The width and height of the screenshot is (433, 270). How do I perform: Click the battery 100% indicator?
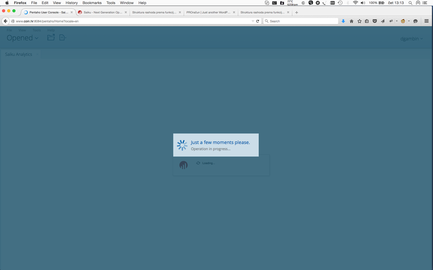click(377, 3)
